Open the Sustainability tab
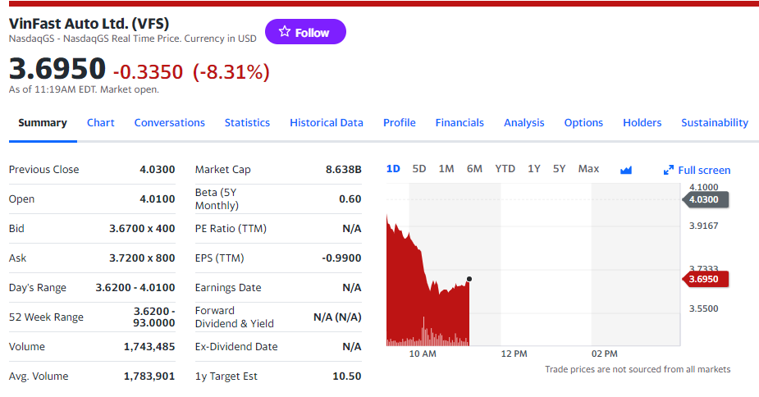 (715, 122)
